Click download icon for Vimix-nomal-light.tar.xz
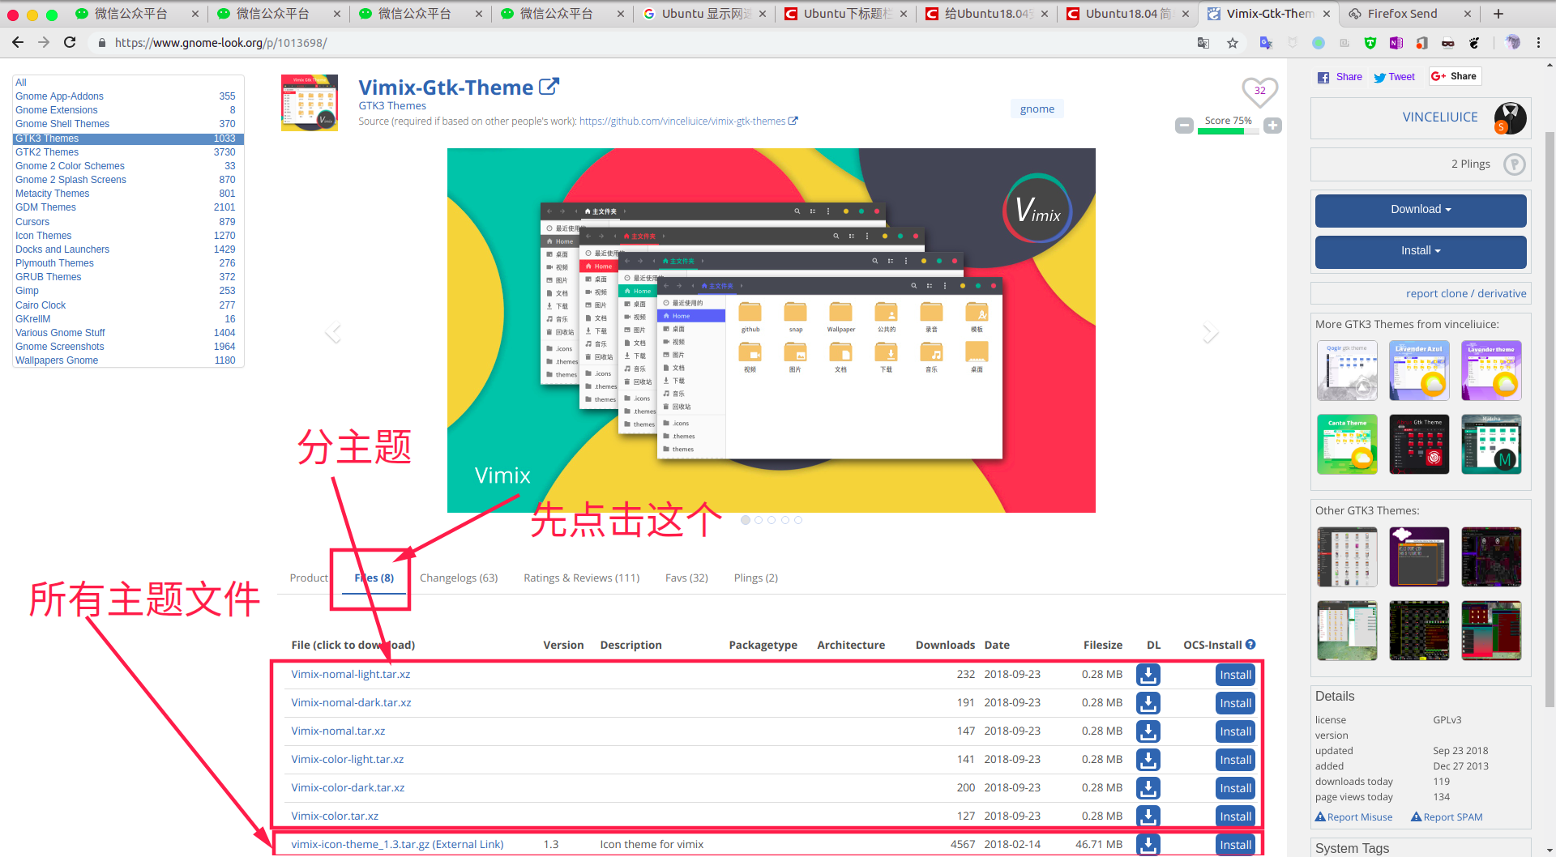The image size is (1556, 857). (1148, 675)
